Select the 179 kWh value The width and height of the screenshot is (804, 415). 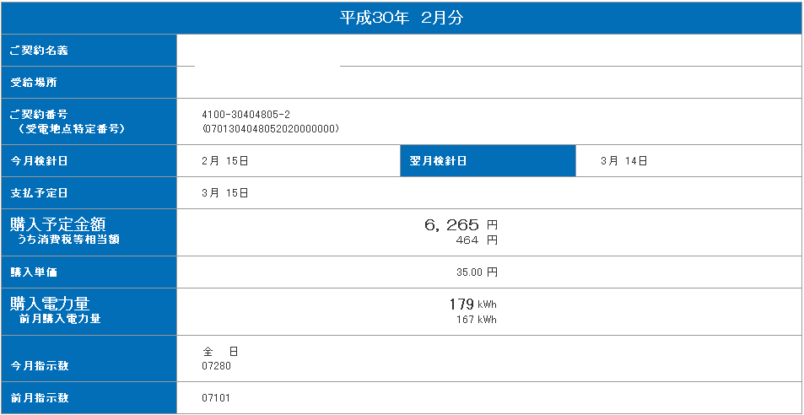pos(472,304)
